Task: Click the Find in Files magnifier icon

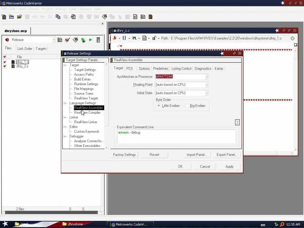Action: 73,17
